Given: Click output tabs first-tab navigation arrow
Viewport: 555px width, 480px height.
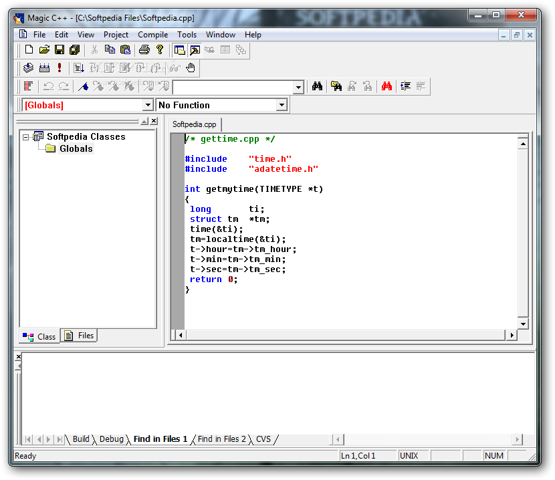Looking at the screenshot, I should pyautogui.click(x=27, y=439).
